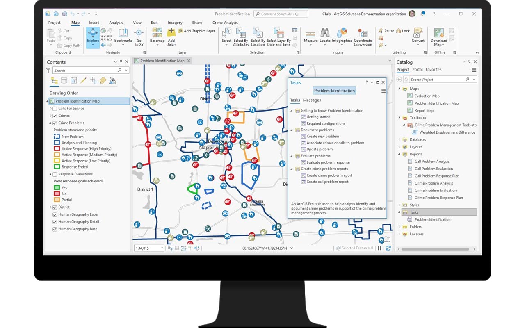Click the Response Ended green symbol
The image size is (525, 328).
(57, 167)
